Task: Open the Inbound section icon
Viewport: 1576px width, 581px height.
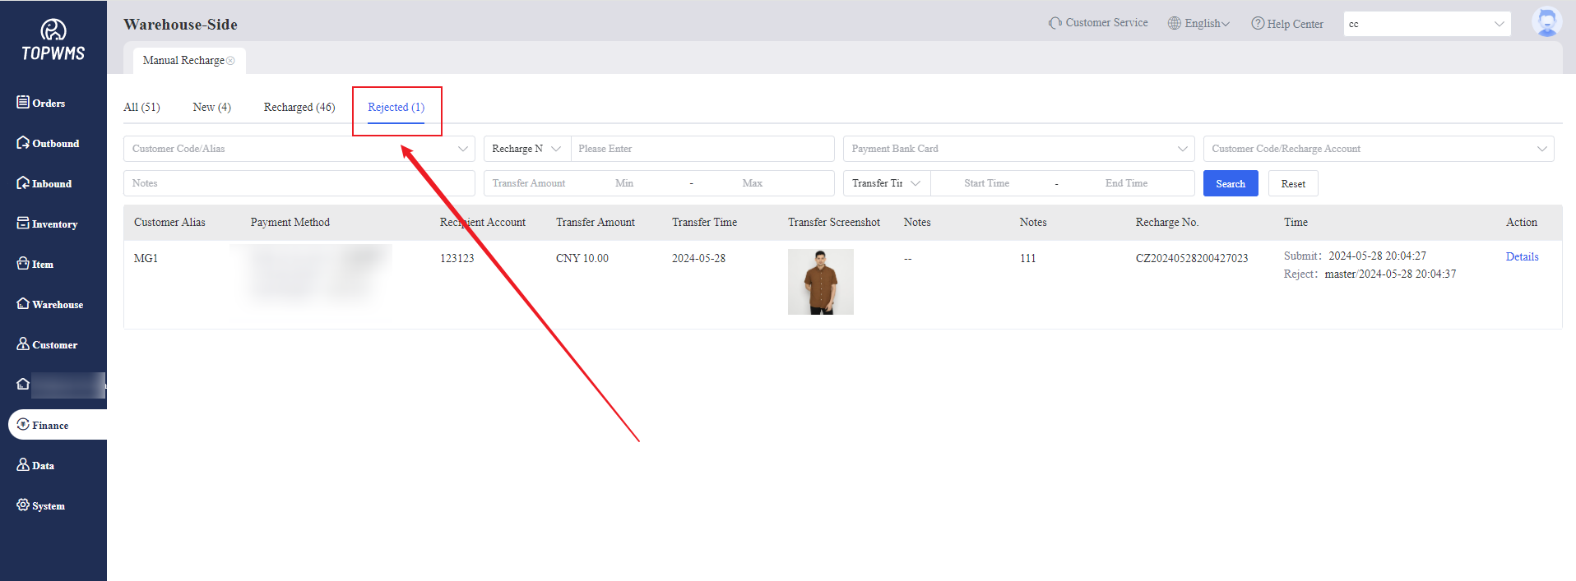Action: point(23,182)
